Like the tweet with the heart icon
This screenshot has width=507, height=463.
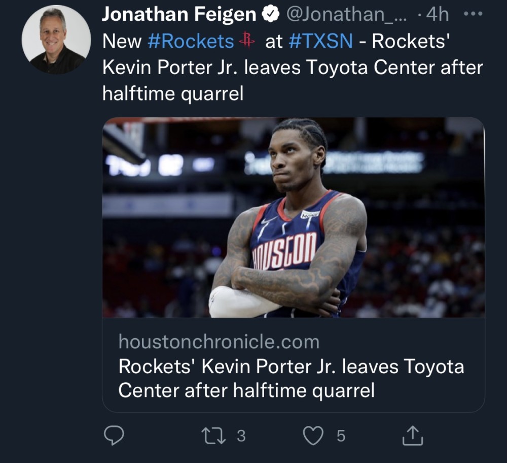coord(313,436)
